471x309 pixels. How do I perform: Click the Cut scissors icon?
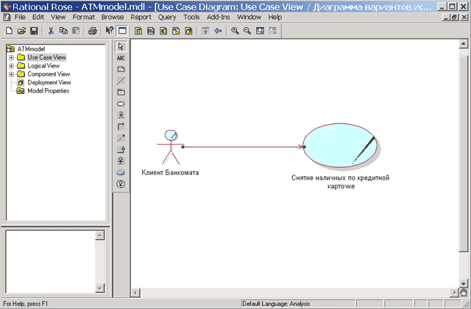[51, 31]
